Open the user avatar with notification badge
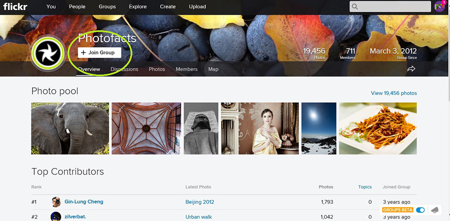450x221 pixels. point(440,6)
